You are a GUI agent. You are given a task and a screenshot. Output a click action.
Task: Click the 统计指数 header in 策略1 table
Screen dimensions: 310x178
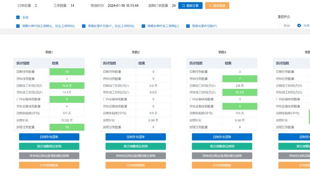pyautogui.click(x=23, y=63)
